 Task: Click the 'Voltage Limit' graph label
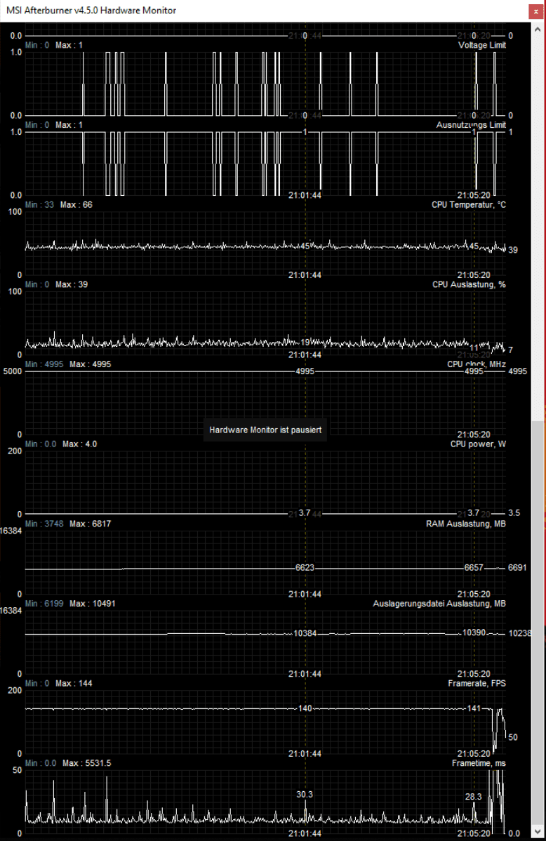click(481, 45)
